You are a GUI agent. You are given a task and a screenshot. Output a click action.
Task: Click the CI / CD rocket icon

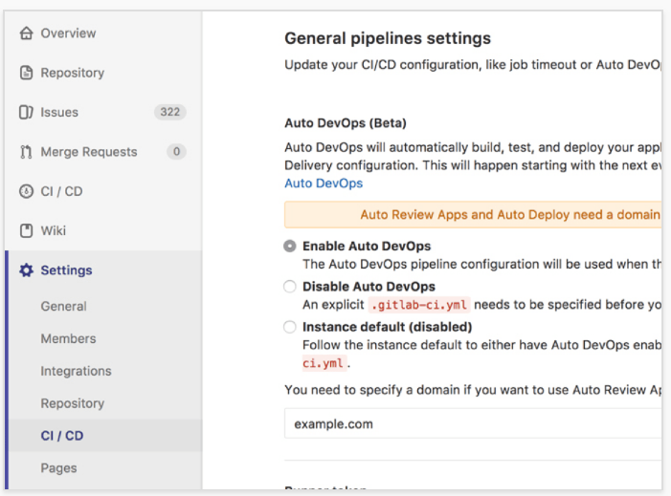(x=26, y=191)
